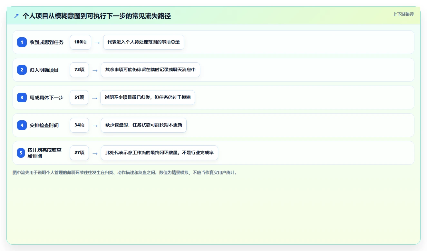427x251 pixels.
Task: Click the 72项 count chip
Action: [79, 70]
